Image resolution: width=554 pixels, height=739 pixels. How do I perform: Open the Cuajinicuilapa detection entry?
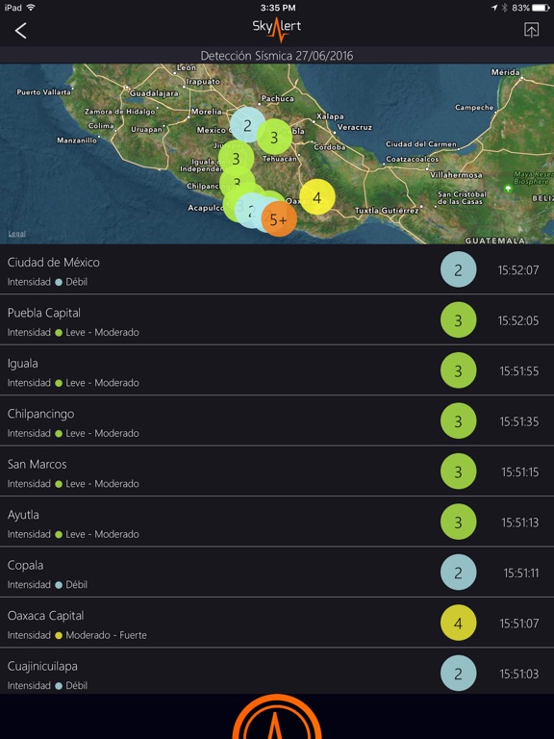pyautogui.click(x=277, y=671)
